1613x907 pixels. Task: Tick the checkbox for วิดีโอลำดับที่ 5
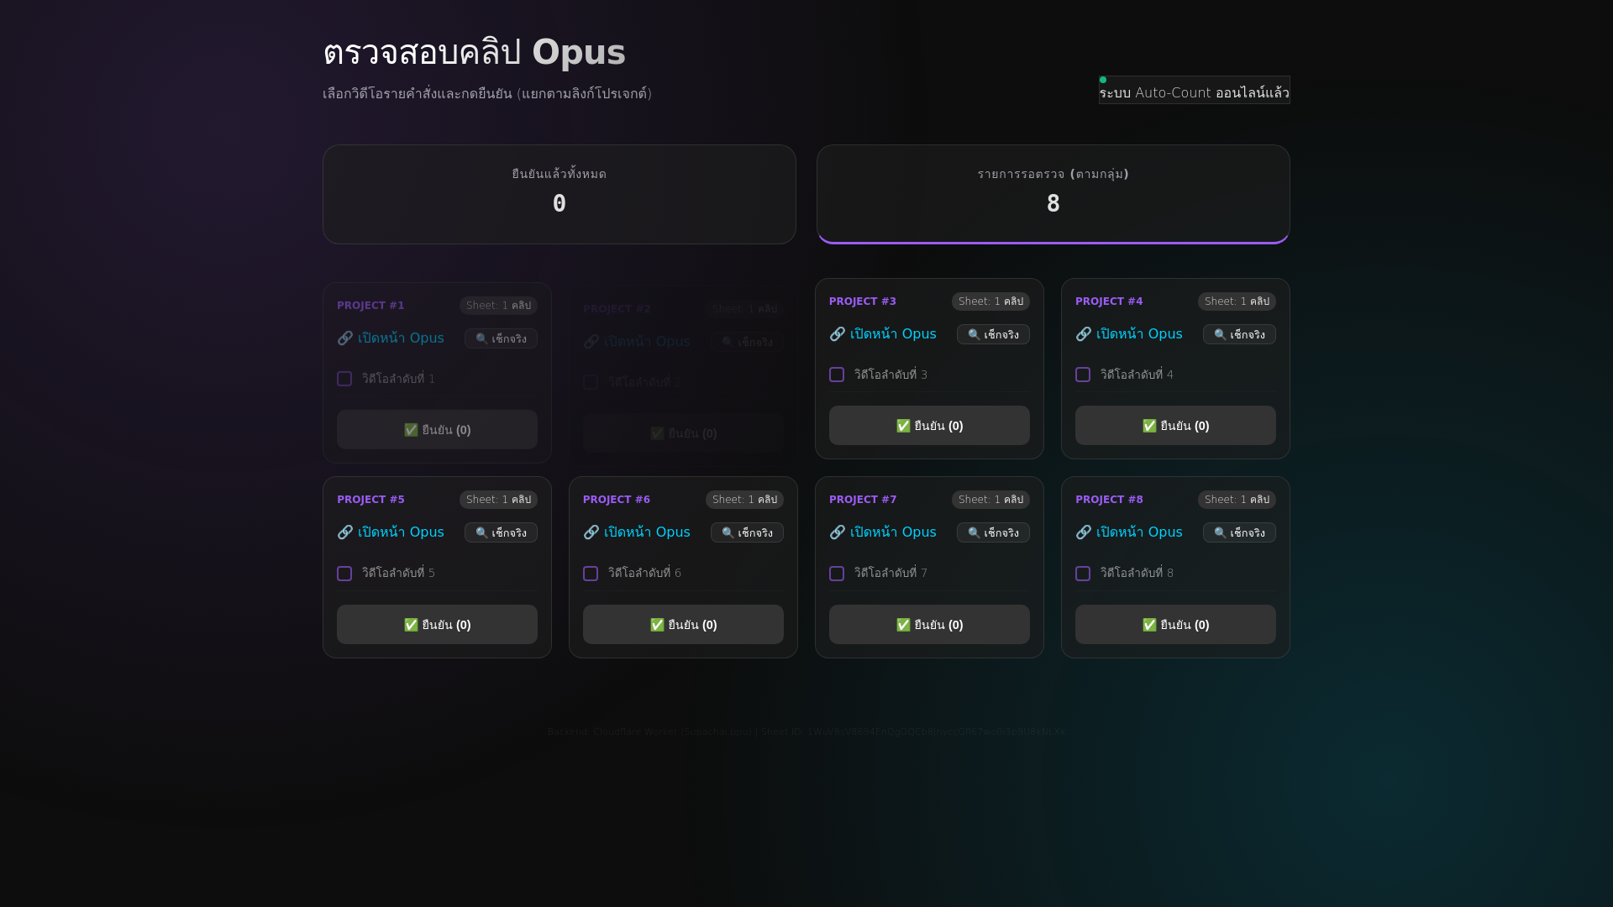(x=344, y=574)
